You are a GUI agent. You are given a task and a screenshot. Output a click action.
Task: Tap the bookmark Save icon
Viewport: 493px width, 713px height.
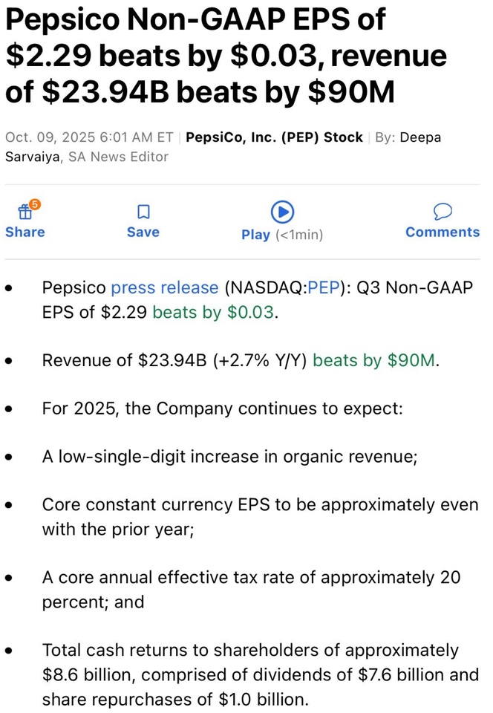[x=143, y=212]
